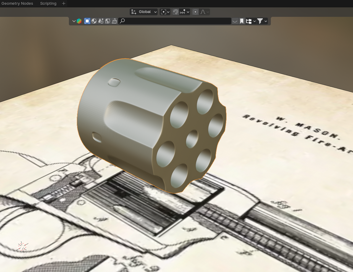Open the proportional editing falloff curve dropdown
This screenshot has height=272, width=353.
click(x=205, y=12)
